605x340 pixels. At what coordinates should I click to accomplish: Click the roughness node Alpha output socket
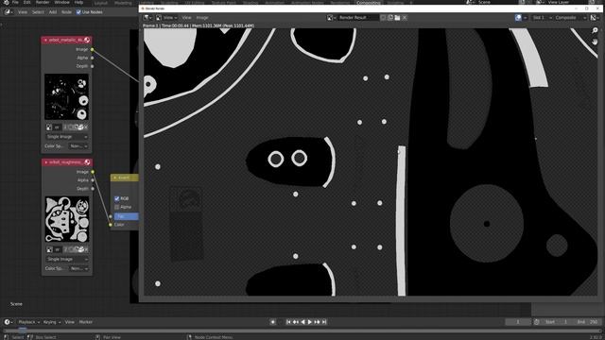pos(93,180)
